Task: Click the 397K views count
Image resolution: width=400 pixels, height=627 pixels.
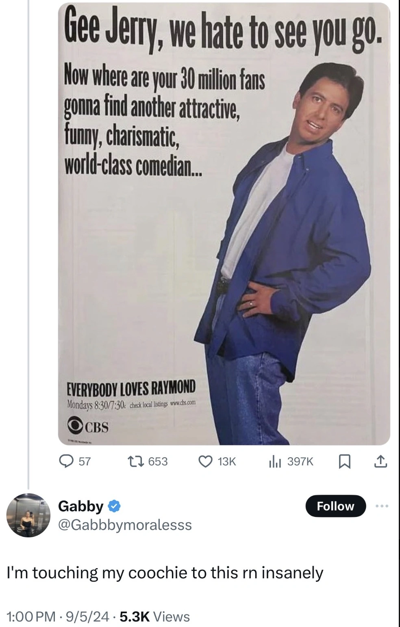Action: 300,461
